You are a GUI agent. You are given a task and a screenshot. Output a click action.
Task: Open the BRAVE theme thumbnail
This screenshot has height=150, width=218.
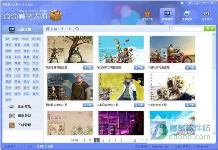tap(70, 87)
